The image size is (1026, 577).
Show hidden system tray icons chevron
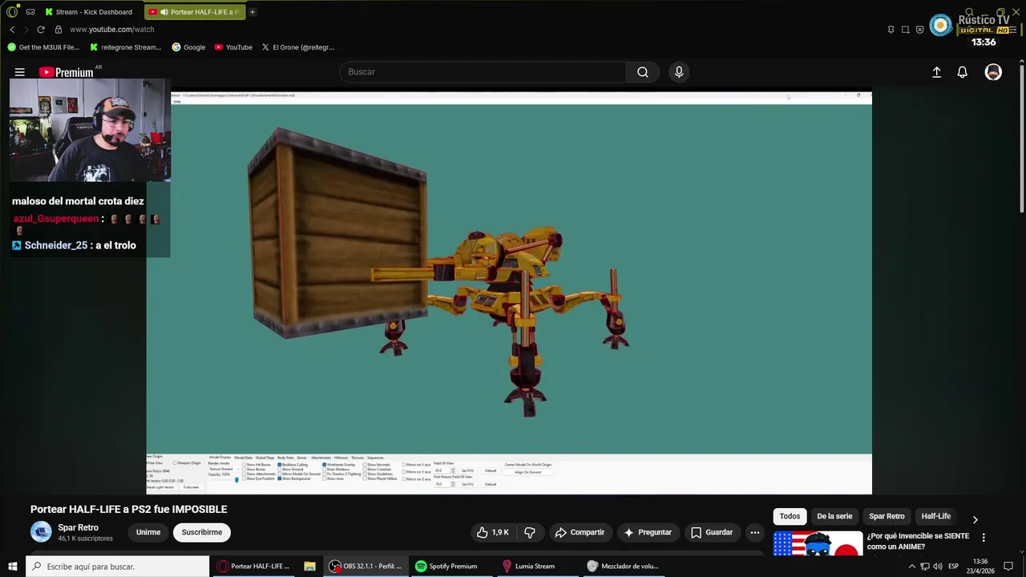click(x=911, y=566)
